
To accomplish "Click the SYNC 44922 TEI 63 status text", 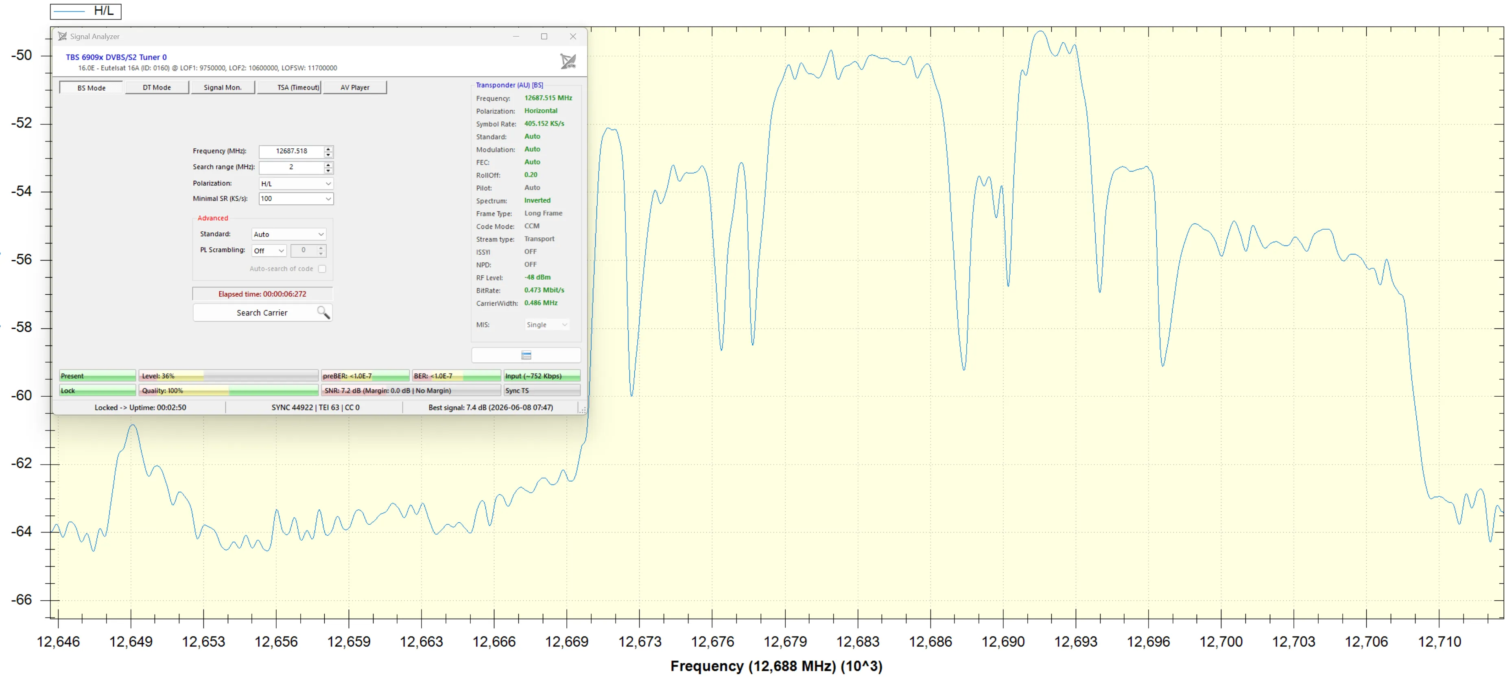I will click(x=315, y=407).
